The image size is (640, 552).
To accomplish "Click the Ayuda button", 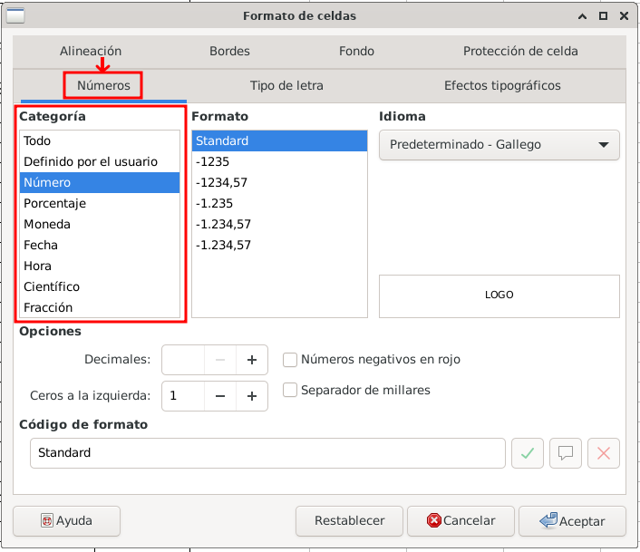I will (x=66, y=521).
